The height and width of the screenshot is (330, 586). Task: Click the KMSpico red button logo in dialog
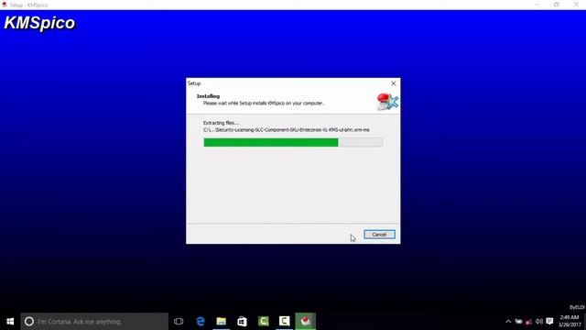[x=387, y=102]
